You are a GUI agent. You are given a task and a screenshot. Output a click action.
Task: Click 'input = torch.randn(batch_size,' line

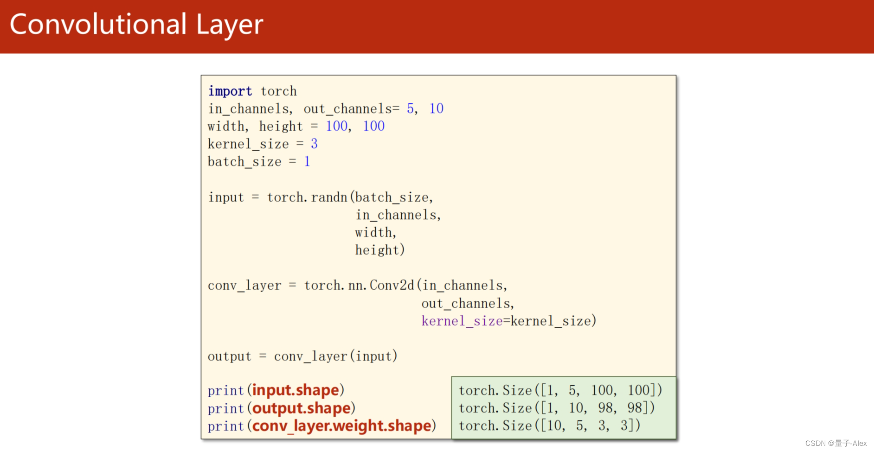tap(321, 197)
